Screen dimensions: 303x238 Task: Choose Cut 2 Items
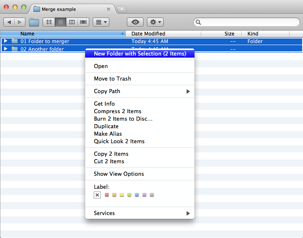click(140, 162)
